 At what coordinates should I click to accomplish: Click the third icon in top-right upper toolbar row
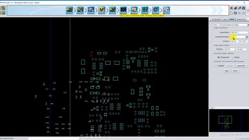click(240, 8)
